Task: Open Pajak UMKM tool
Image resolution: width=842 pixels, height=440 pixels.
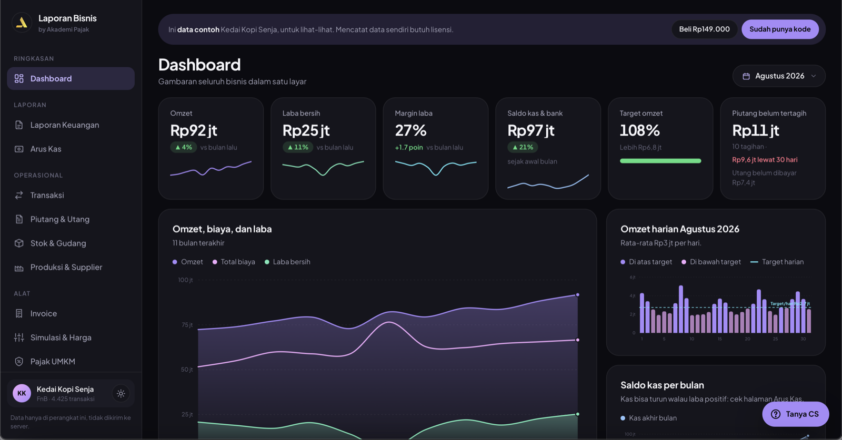Action: pyautogui.click(x=71, y=362)
